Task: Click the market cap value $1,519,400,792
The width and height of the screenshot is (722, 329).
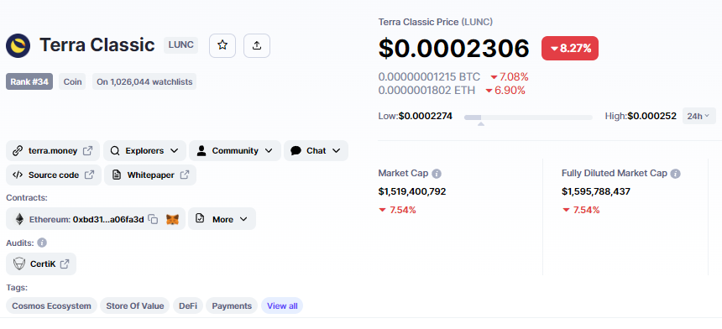Action: pos(412,191)
